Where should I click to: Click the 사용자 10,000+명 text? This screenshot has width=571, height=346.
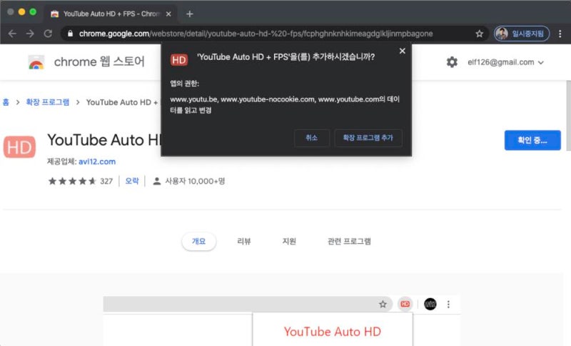pos(195,181)
